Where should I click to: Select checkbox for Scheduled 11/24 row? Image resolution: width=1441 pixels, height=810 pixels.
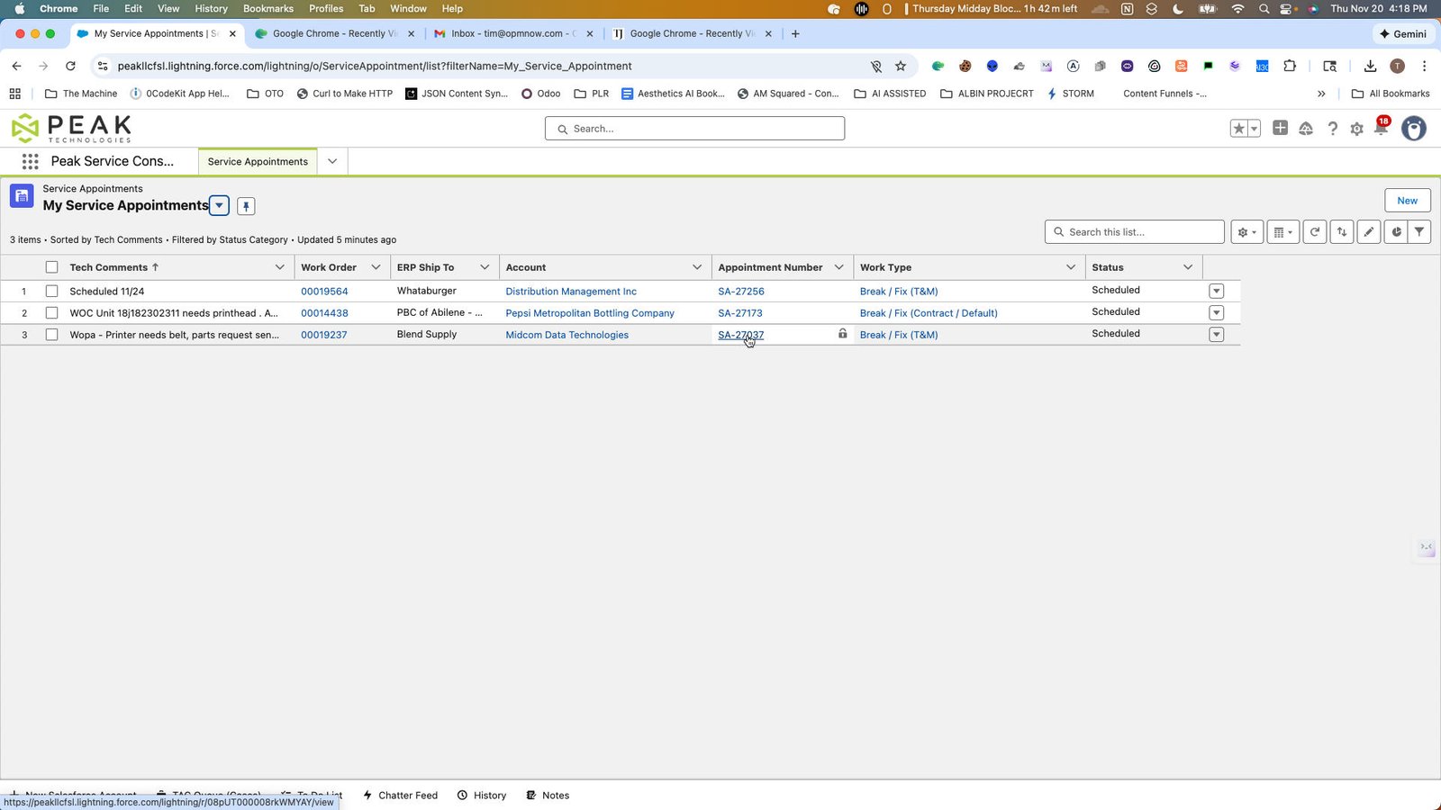click(x=51, y=292)
